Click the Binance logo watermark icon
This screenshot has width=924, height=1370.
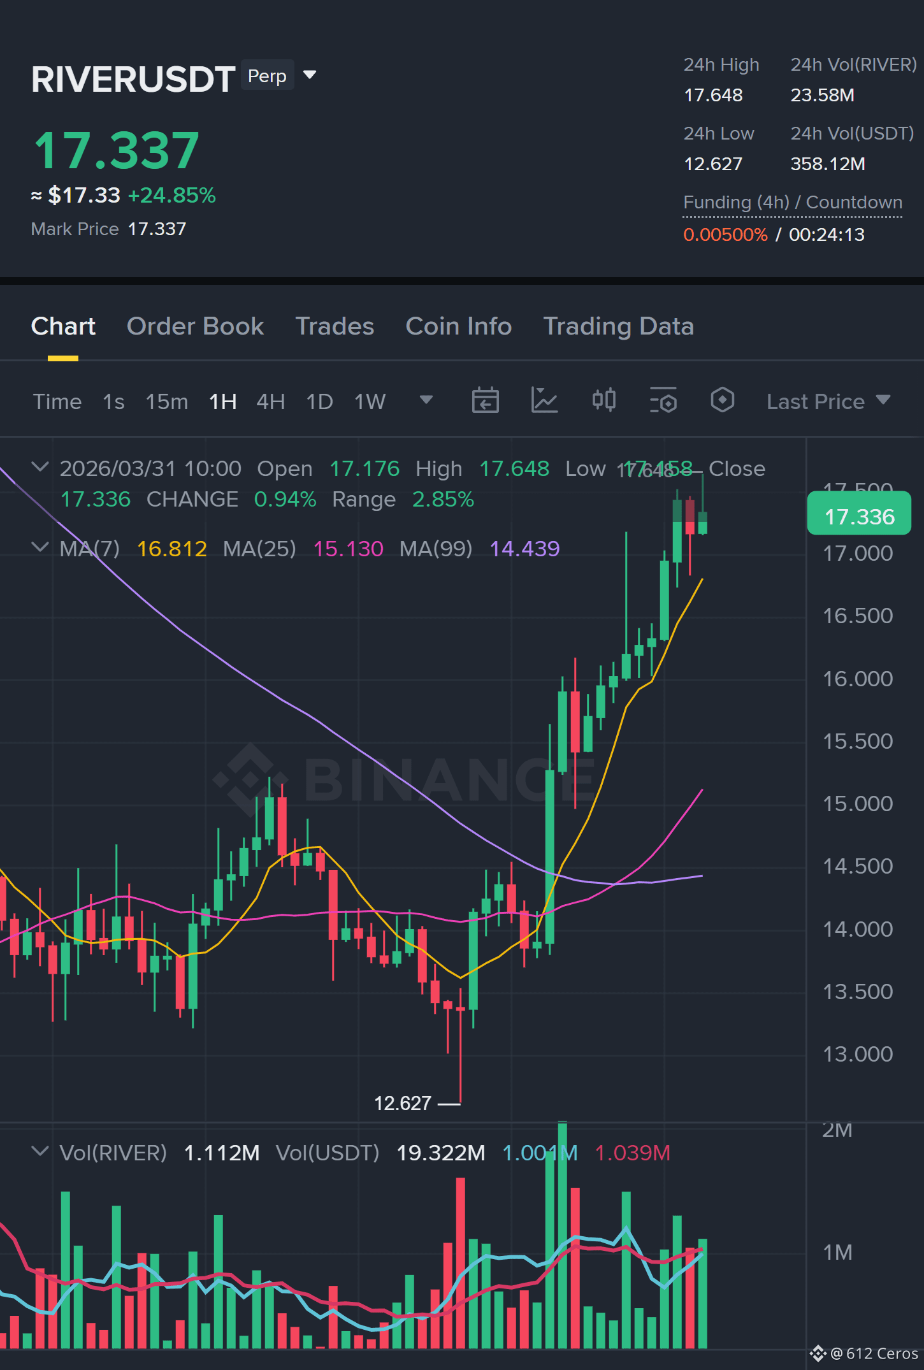pos(250,779)
